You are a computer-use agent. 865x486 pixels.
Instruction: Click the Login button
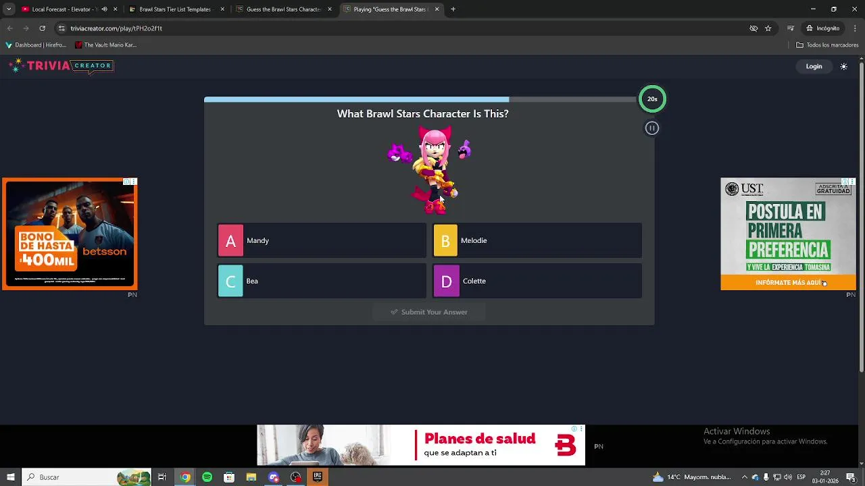pyautogui.click(x=814, y=66)
